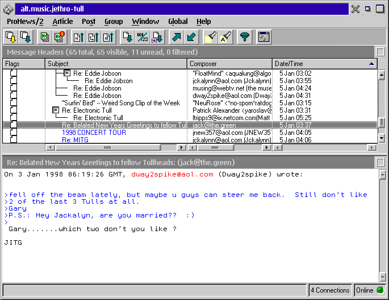389x300 pixels.
Task: Click the flashlight icon with letter A
Action: pos(225,37)
